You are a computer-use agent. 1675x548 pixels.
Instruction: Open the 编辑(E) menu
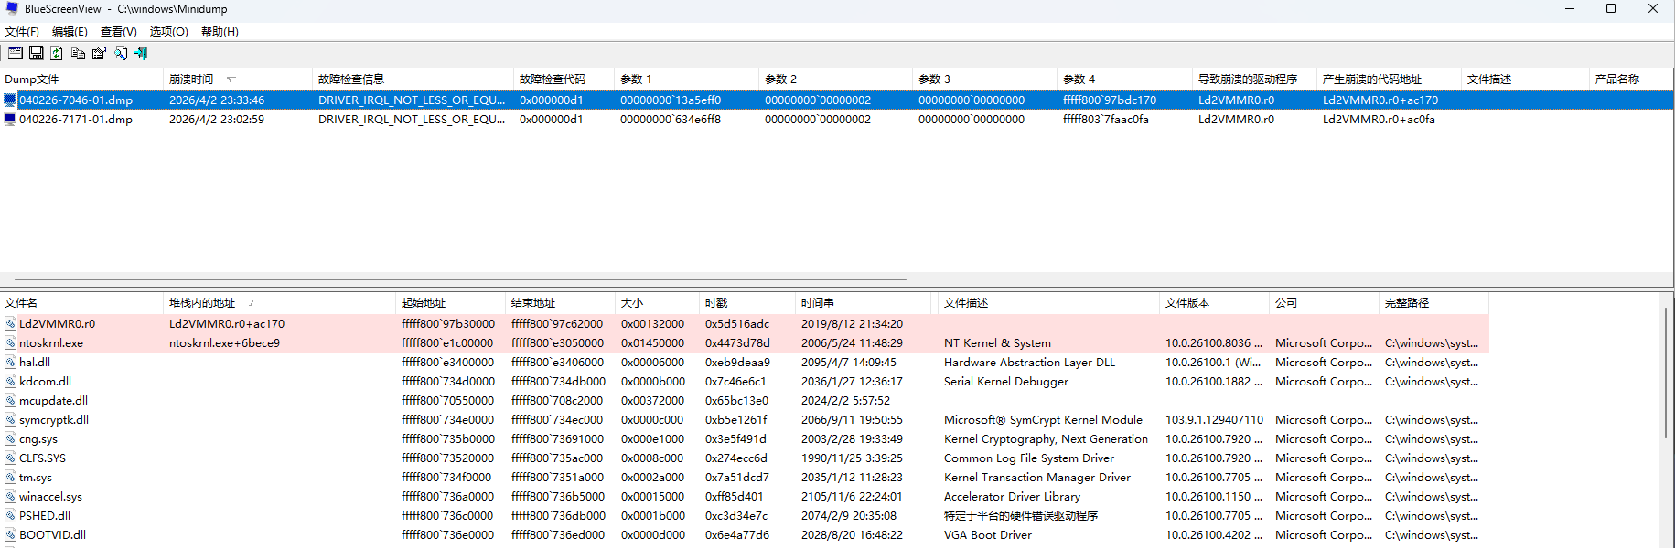(x=70, y=31)
